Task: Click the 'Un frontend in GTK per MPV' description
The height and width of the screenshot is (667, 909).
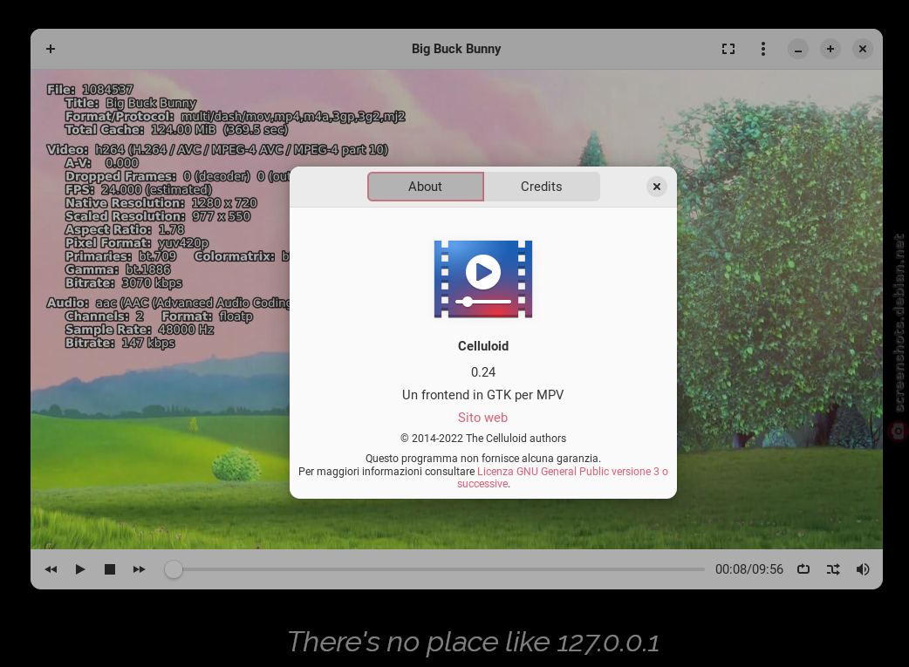Action: (483, 395)
